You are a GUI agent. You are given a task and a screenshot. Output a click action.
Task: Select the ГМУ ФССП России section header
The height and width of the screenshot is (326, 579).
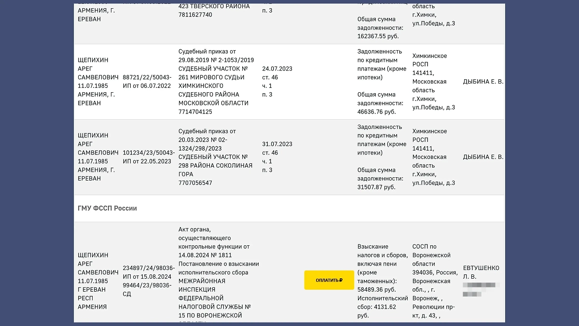[107, 208]
